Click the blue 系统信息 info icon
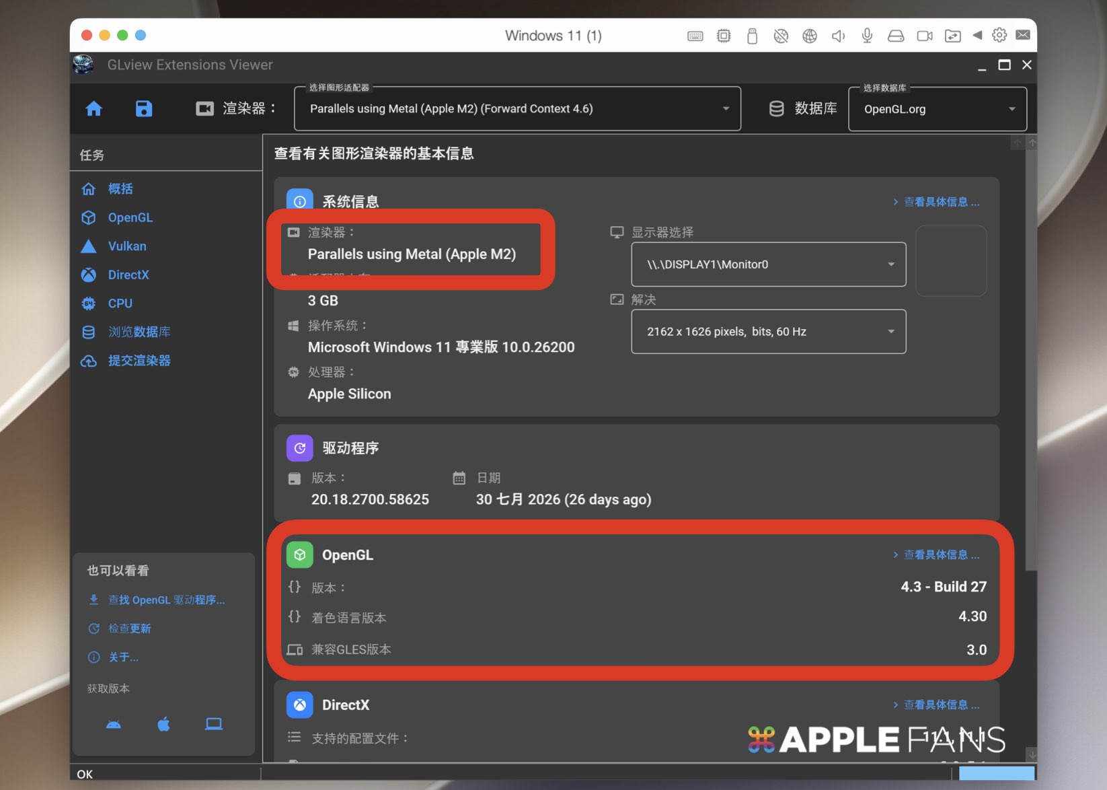 pos(300,201)
